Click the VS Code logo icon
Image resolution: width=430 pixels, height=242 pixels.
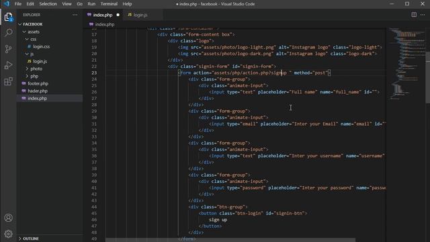(6, 4)
